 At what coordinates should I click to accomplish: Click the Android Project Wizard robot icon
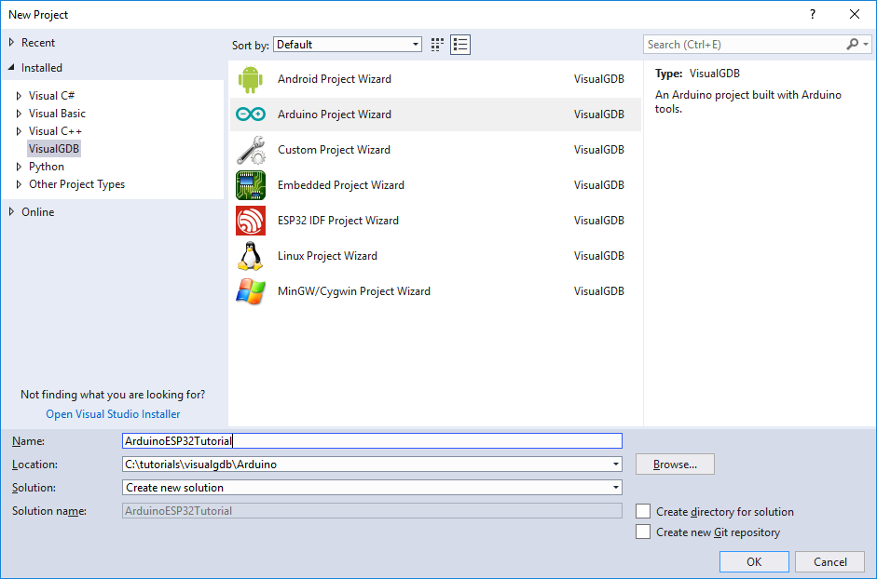pyautogui.click(x=250, y=79)
